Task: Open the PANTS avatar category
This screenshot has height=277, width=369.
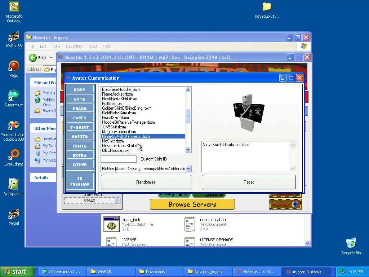Action: (x=80, y=146)
